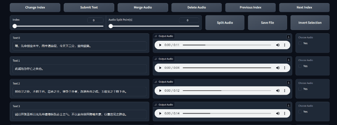
Task: Seek in the Text 0 audio progress bar
Action: click(x=227, y=45)
